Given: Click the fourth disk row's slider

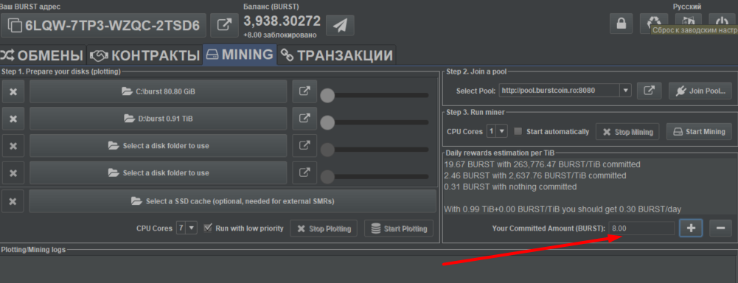Looking at the screenshot, I should pyautogui.click(x=375, y=177).
